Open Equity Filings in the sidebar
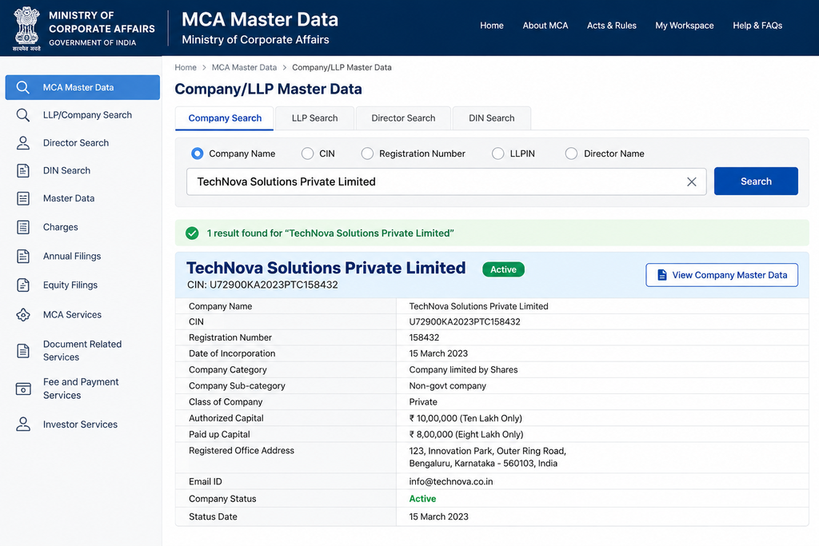819x546 pixels. [82, 285]
